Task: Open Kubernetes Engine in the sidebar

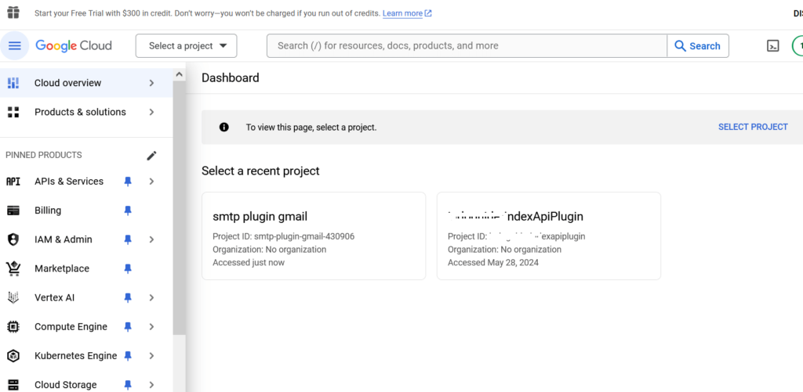Action: [x=75, y=356]
